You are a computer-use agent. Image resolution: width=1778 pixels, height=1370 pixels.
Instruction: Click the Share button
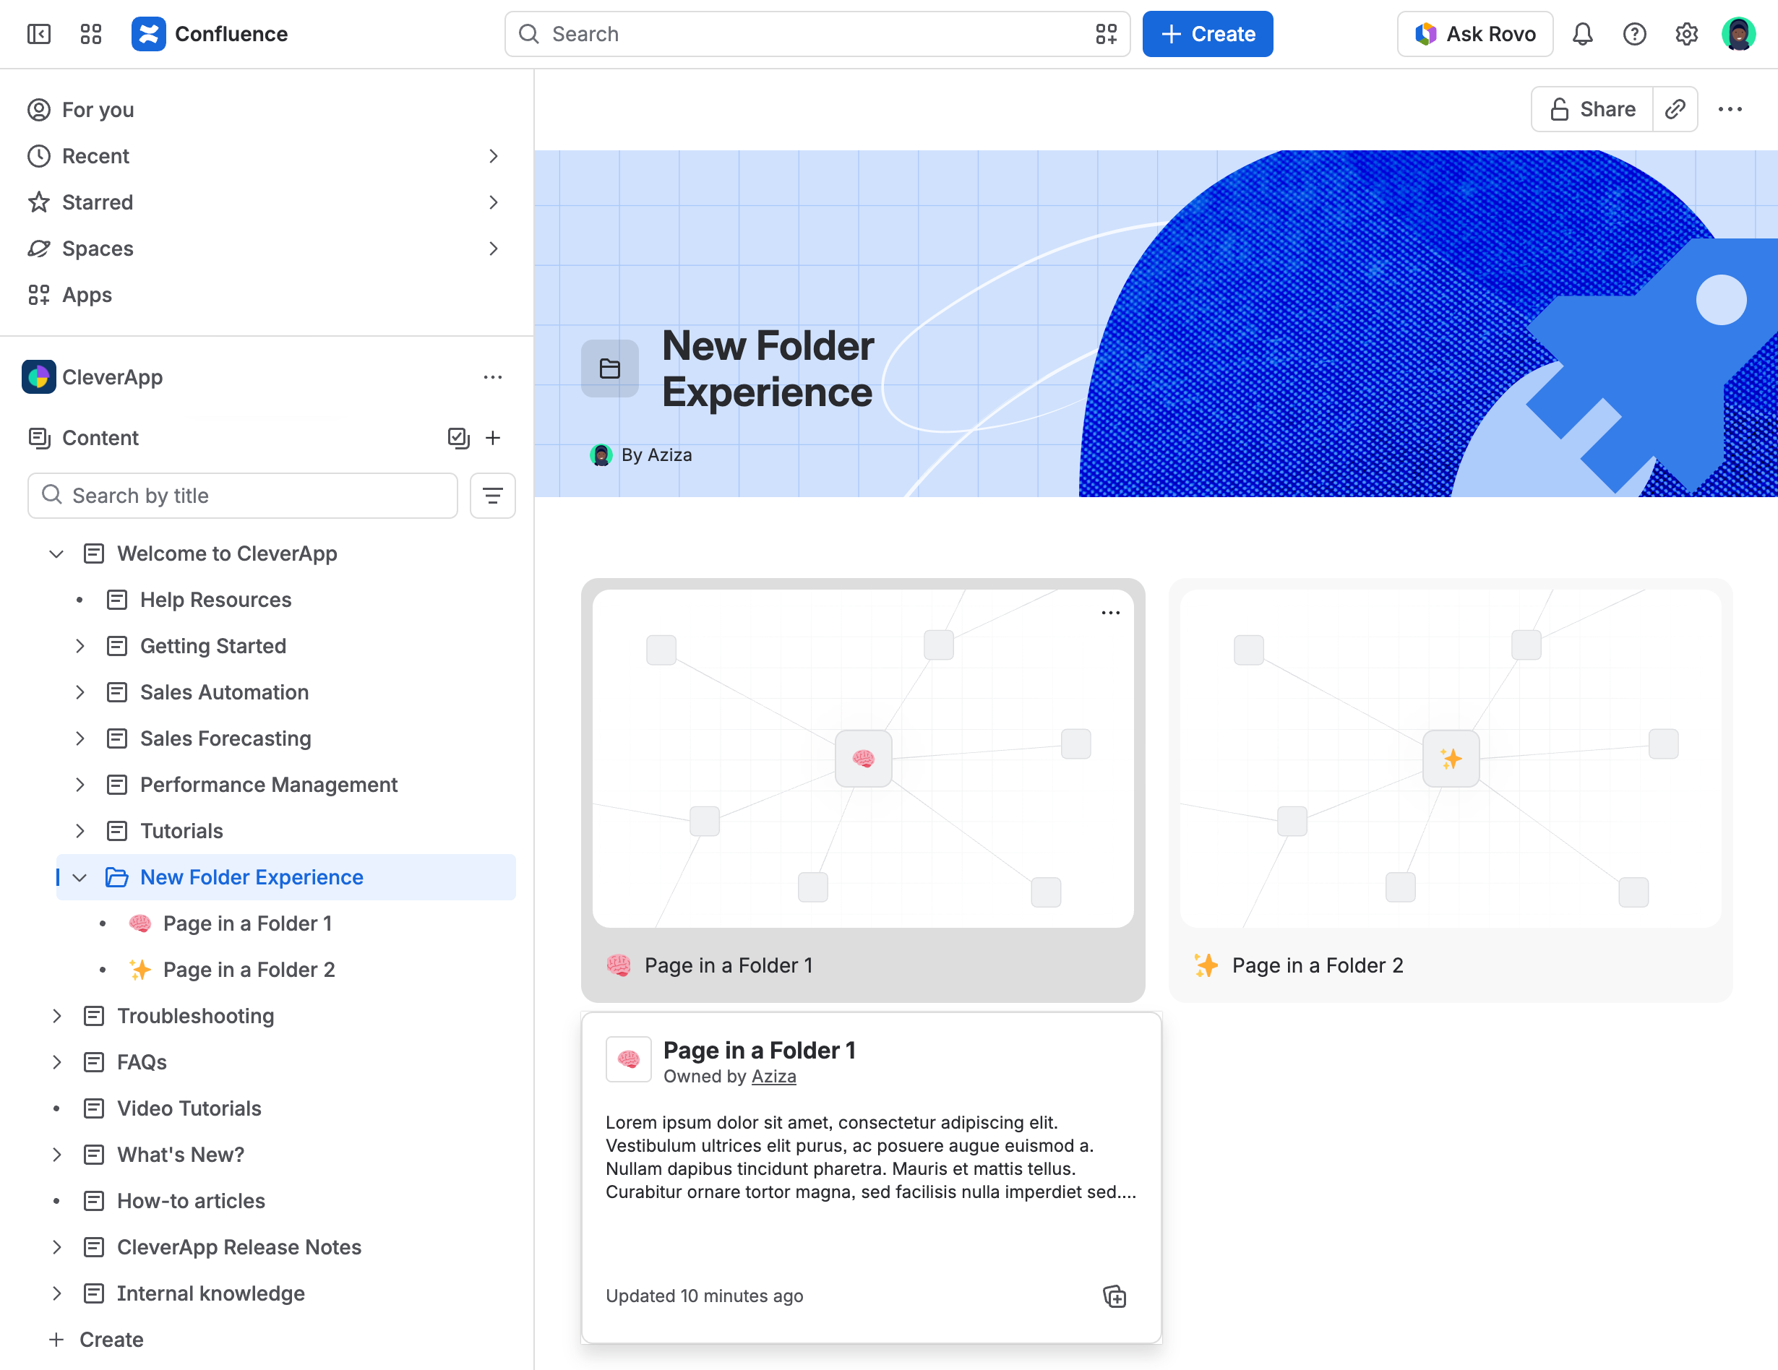pyautogui.click(x=1592, y=109)
